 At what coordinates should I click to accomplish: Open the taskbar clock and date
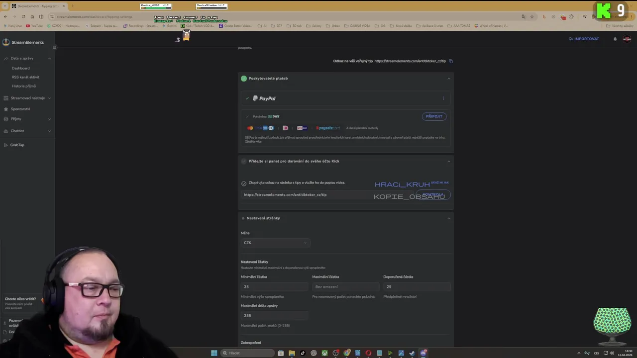coord(625,353)
